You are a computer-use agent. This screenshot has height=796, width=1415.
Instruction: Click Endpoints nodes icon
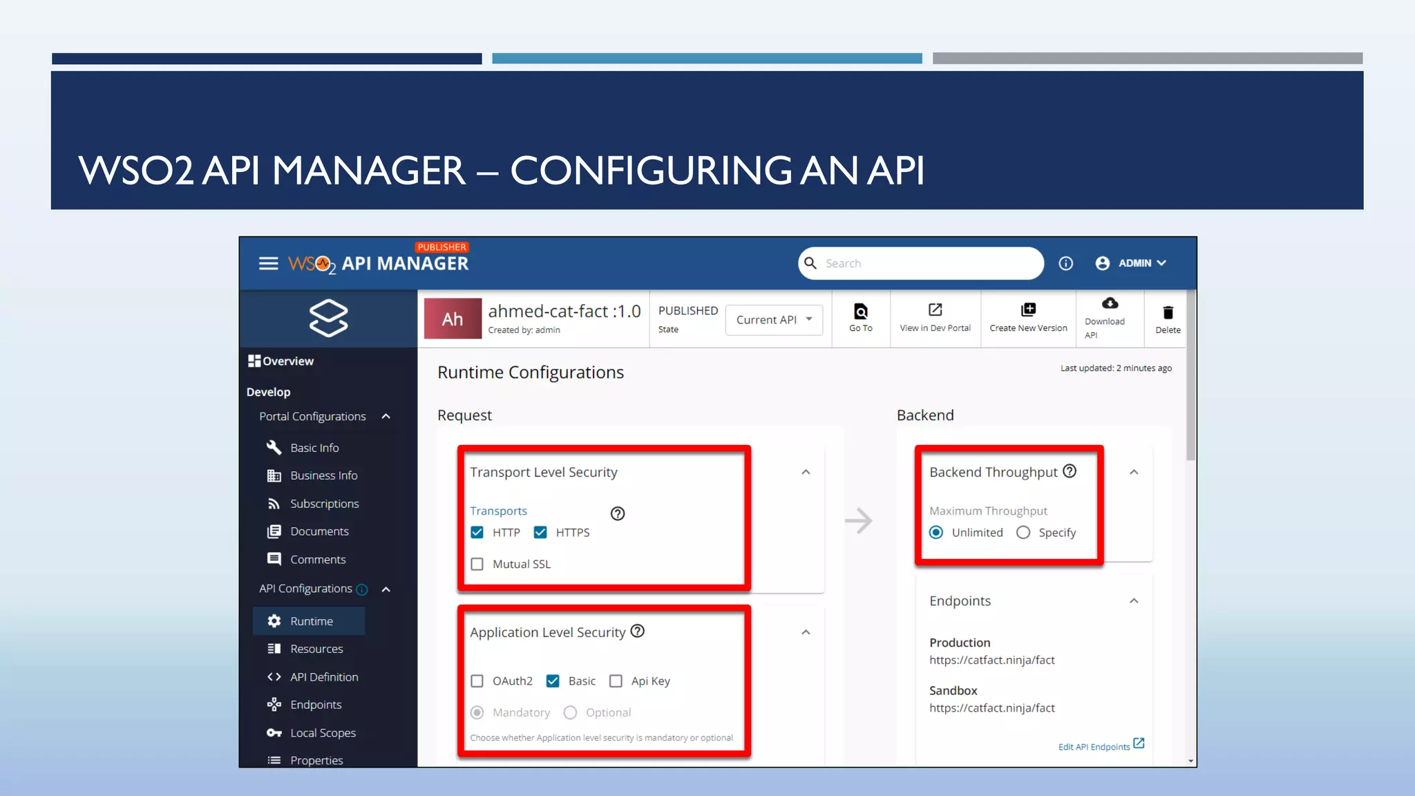[274, 705]
